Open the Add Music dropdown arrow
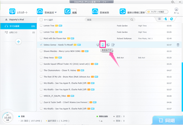This screenshot has width=183, height=128. [x=56, y=12]
